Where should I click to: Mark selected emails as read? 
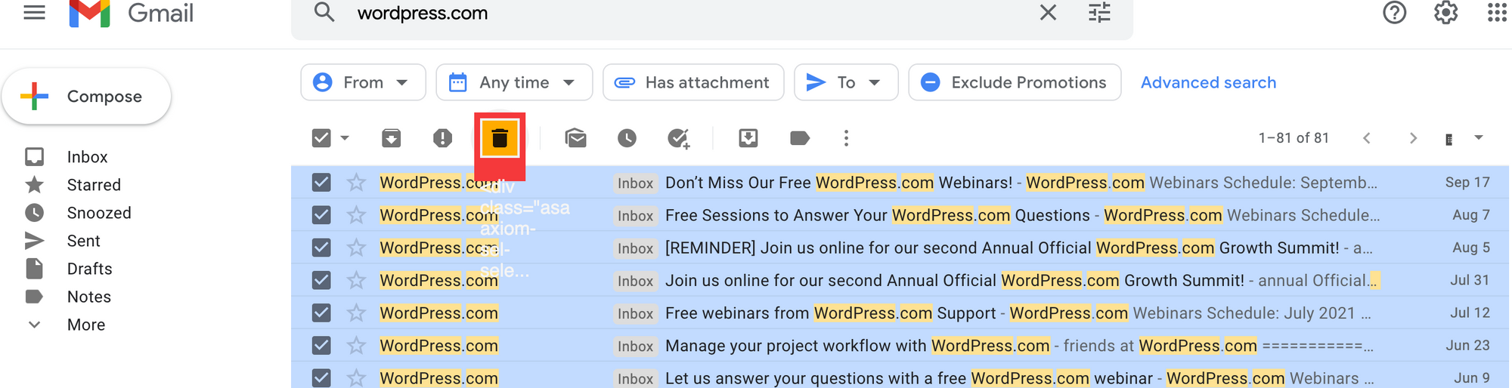pyautogui.click(x=575, y=138)
